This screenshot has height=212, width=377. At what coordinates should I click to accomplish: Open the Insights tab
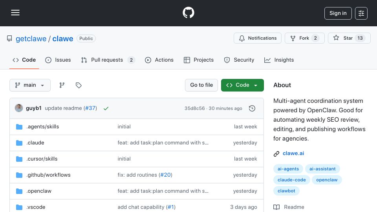[279, 60]
